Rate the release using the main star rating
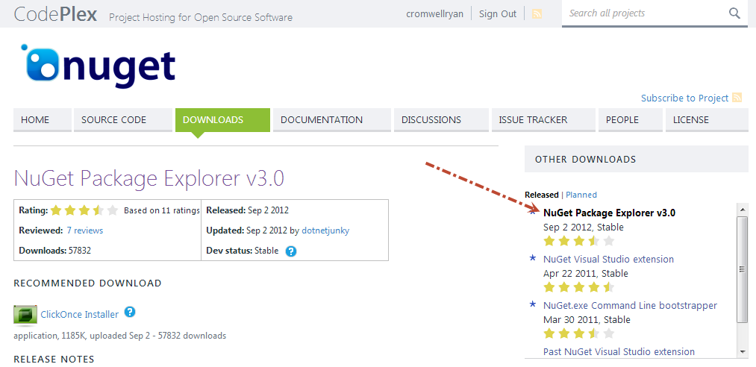Screen dimensions: 756x367 coord(84,210)
